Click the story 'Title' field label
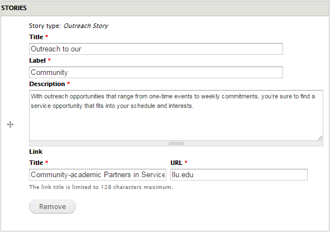The image size is (330, 232). click(x=36, y=37)
